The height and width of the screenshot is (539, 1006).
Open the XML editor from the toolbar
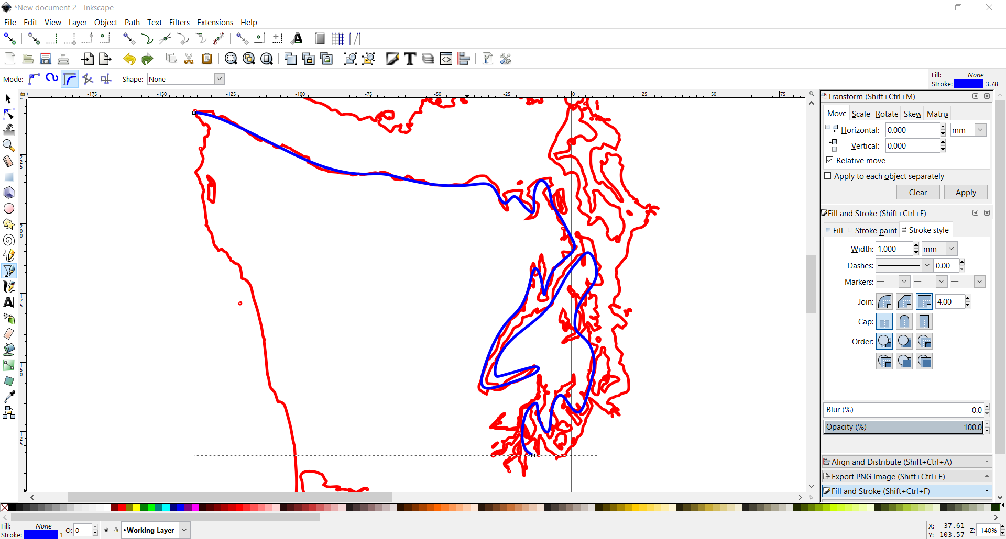point(446,59)
